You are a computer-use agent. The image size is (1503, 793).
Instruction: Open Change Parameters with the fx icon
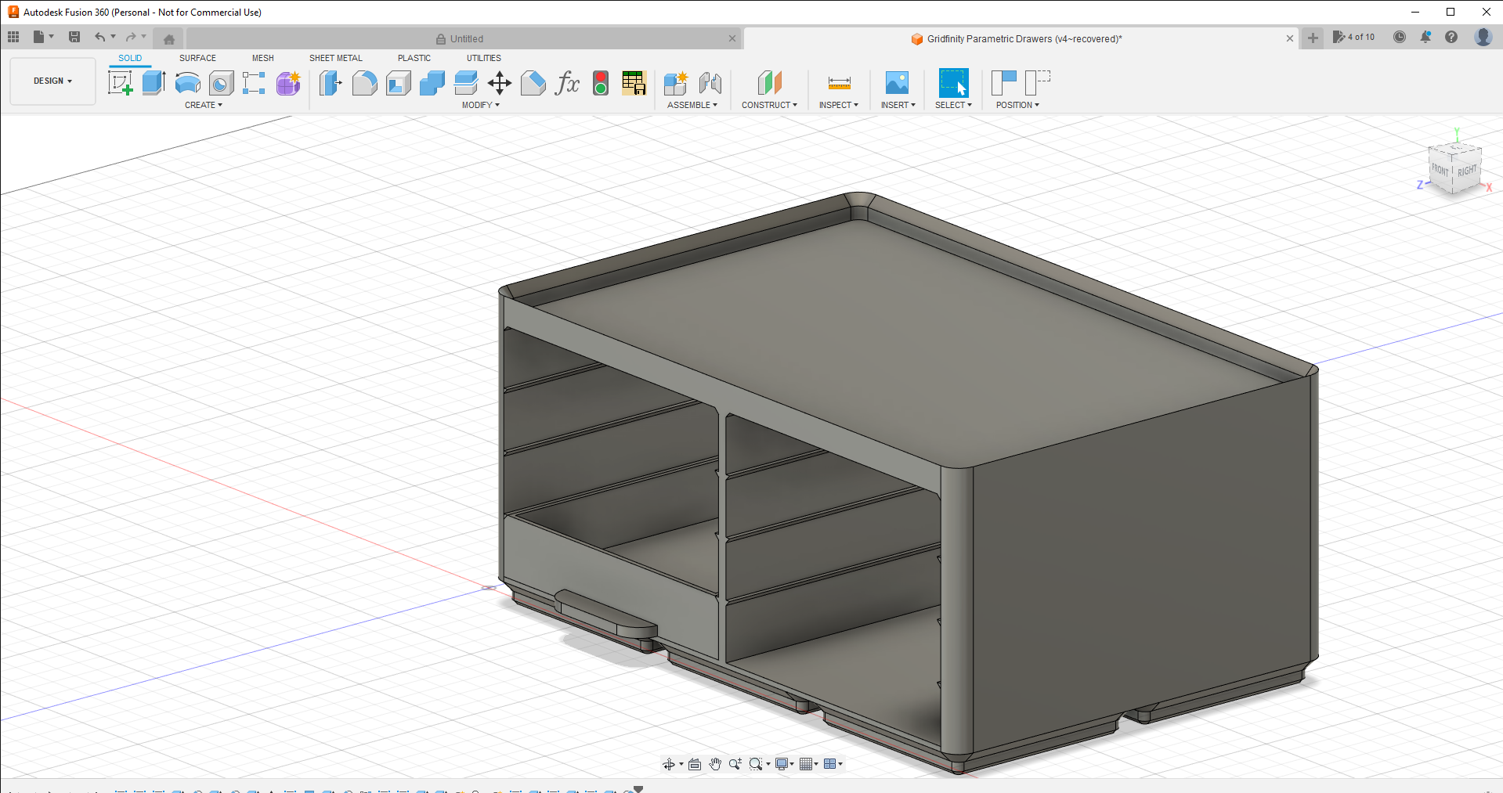click(x=566, y=83)
